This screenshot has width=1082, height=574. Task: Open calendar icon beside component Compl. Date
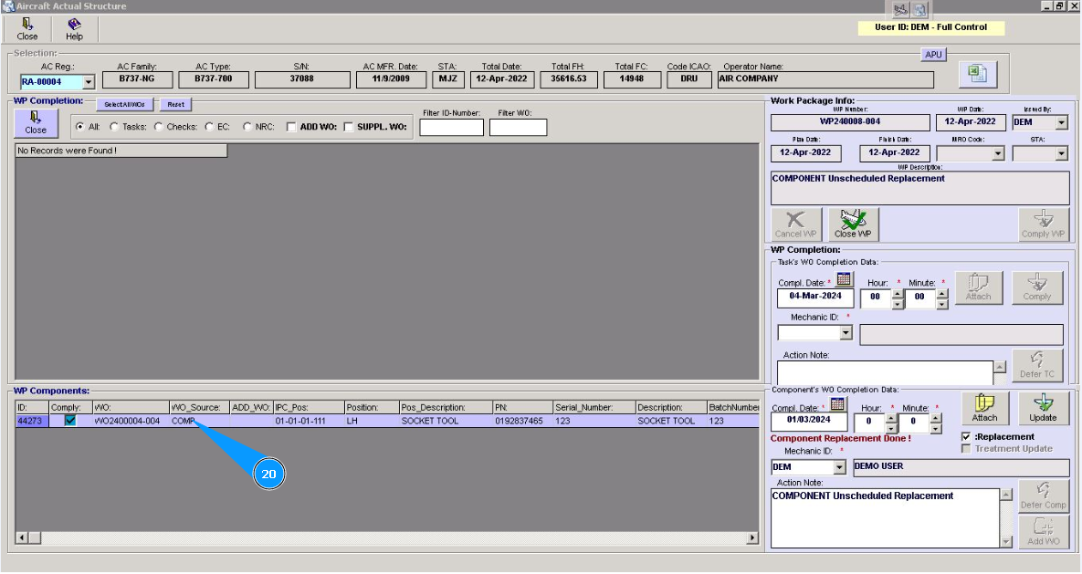click(x=837, y=404)
